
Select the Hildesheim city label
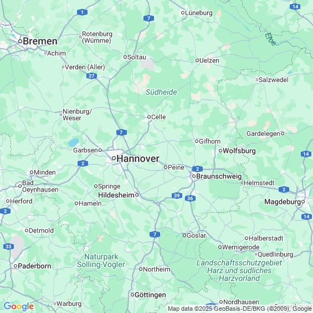pos(116,195)
